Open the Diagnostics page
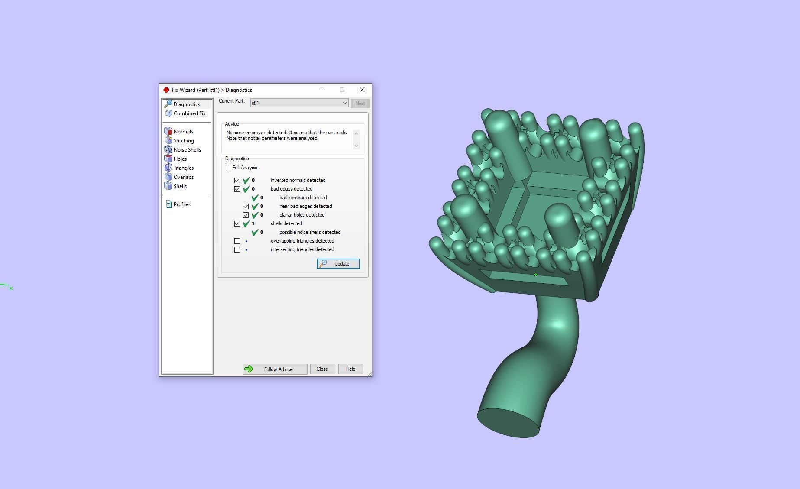The width and height of the screenshot is (800, 489). pos(187,104)
